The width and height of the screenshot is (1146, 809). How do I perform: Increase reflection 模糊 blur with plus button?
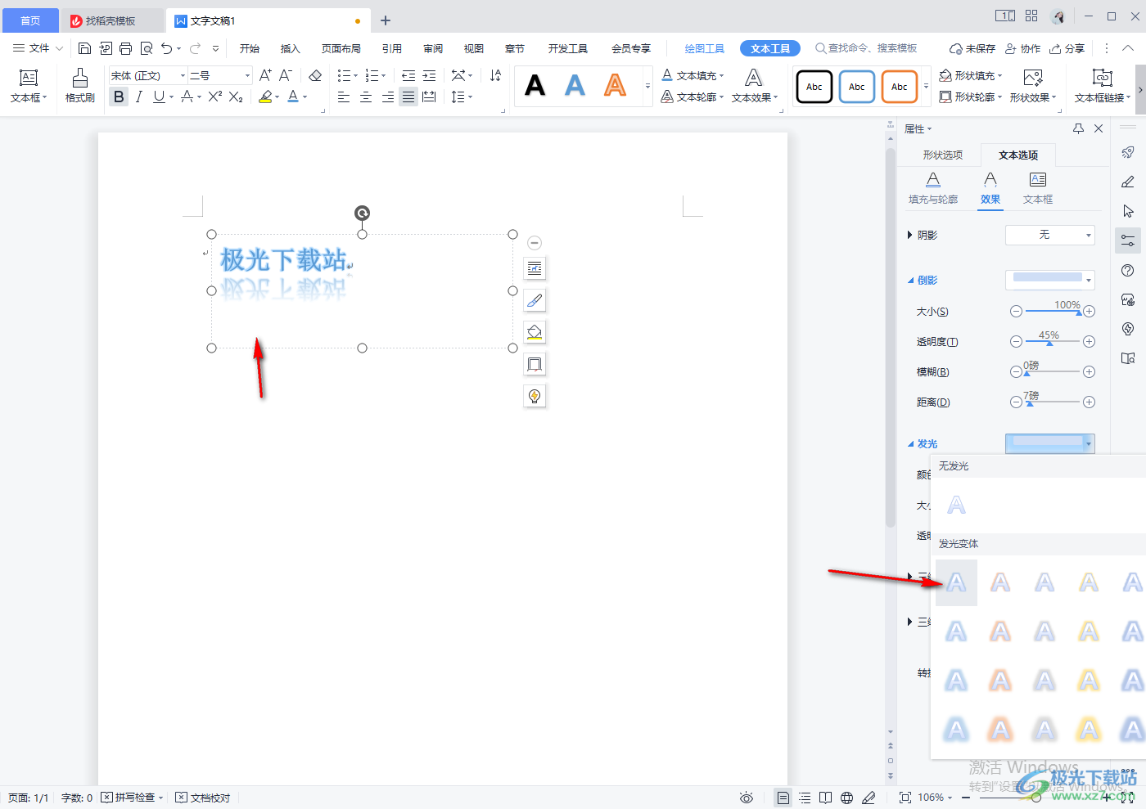tap(1089, 372)
